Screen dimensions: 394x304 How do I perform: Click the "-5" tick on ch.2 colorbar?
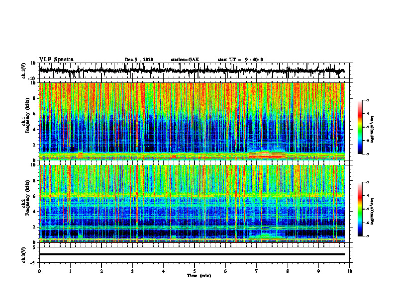(x=367, y=209)
